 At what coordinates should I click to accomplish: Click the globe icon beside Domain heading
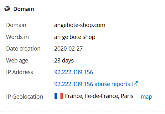(7, 9)
